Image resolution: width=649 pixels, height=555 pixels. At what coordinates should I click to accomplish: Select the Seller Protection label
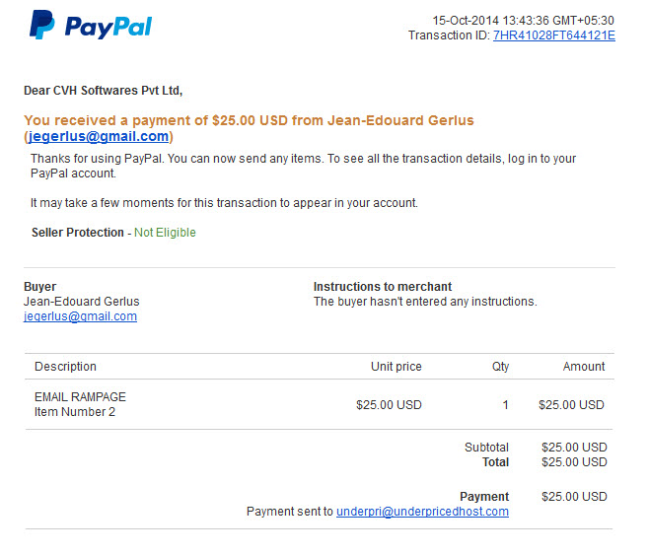[x=78, y=233]
